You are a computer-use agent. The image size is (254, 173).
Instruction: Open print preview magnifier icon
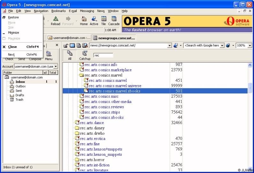point(85,45)
